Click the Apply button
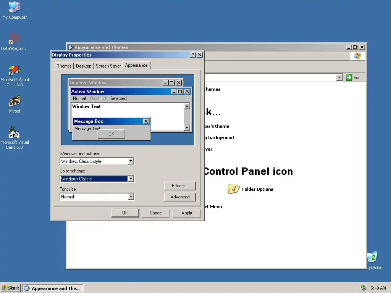 (x=187, y=213)
